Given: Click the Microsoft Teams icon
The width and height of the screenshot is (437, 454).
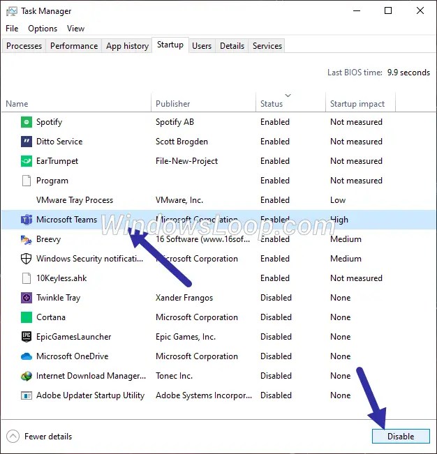Looking at the screenshot, I should tap(27, 220).
